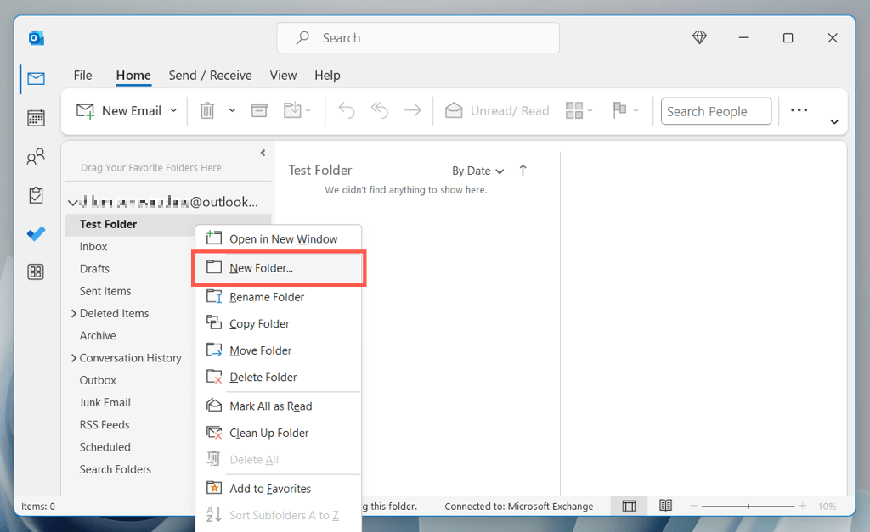Open the By Date sort dropdown
The width and height of the screenshot is (870, 532).
(477, 171)
